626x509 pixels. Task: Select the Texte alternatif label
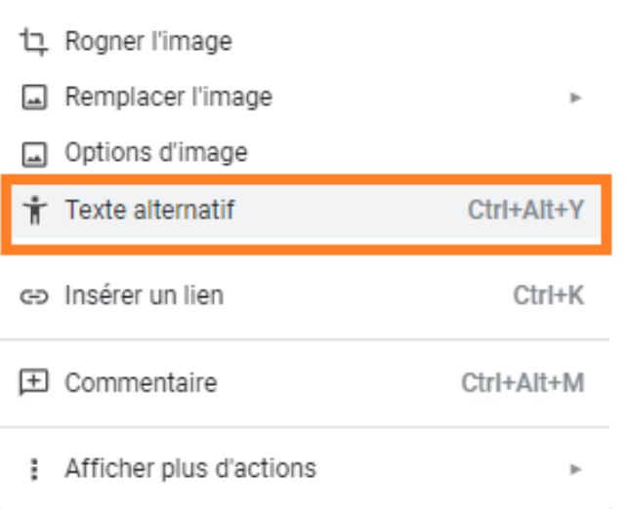150,210
